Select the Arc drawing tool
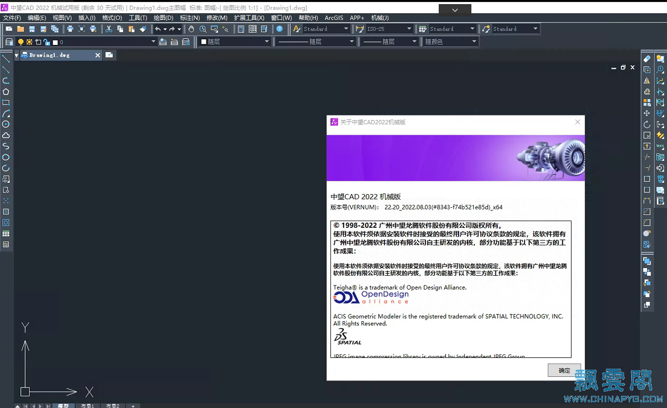The height and width of the screenshot is (408, 667). 6,113
